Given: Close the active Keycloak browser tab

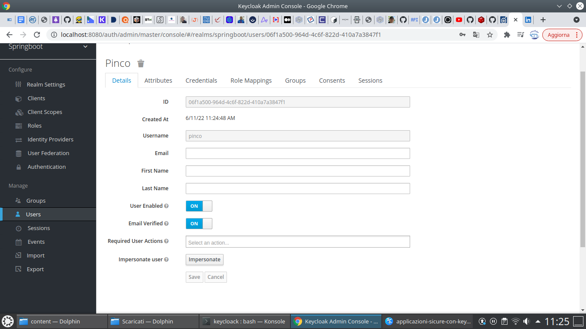Looking at the screenshot, I should point(516,20).
